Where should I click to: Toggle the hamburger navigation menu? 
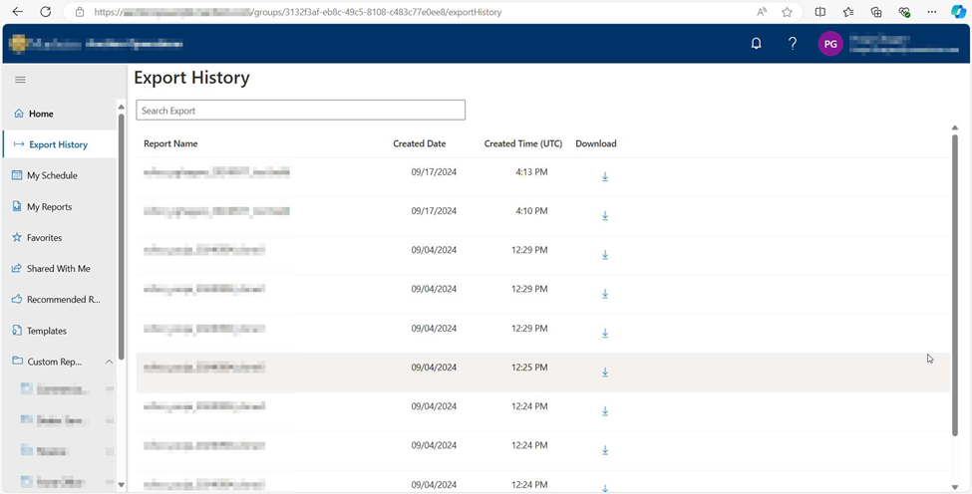point(20,80)
